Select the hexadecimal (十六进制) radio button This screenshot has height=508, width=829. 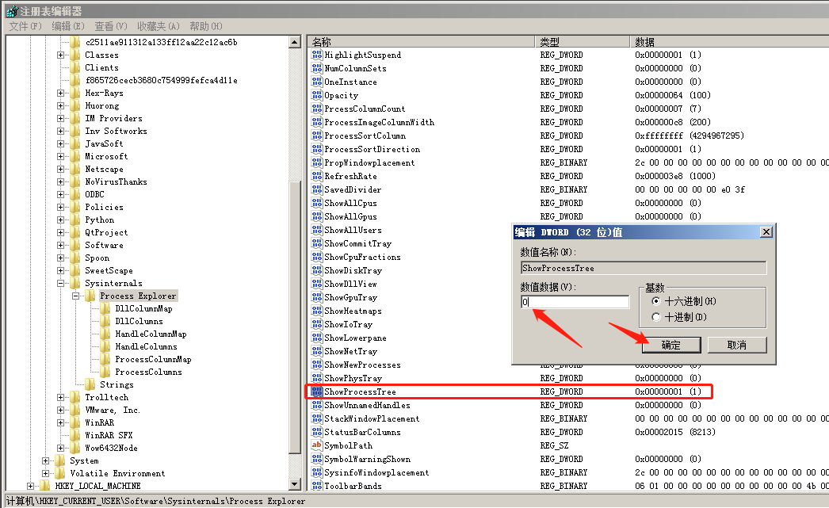656,301
